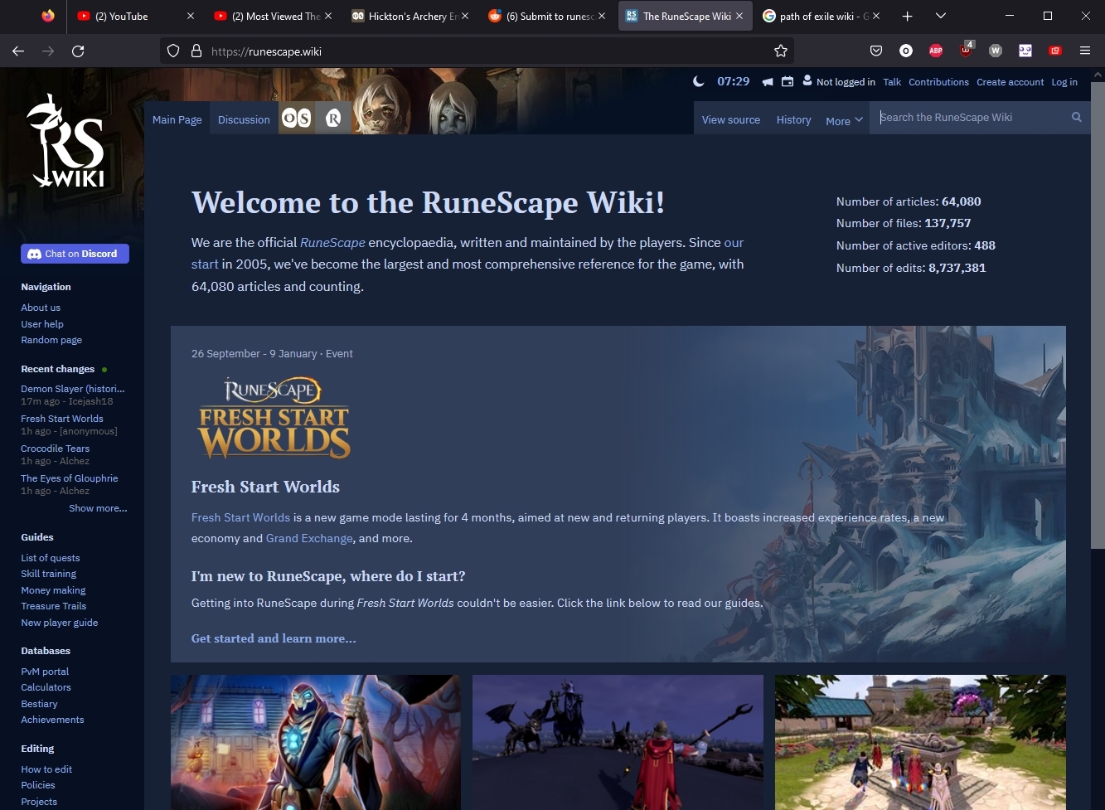Focus the Search the RuneScape Wiki field
The image size is (1105, 810).
point(970,118)
